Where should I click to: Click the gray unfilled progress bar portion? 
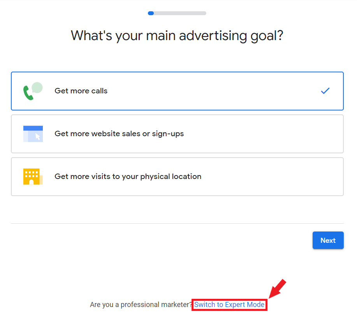pyautogui.click(x=180, y=13)
